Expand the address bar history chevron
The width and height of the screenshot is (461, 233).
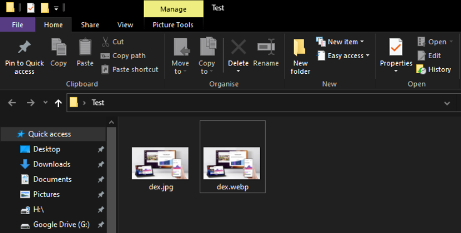click(446, 103)
